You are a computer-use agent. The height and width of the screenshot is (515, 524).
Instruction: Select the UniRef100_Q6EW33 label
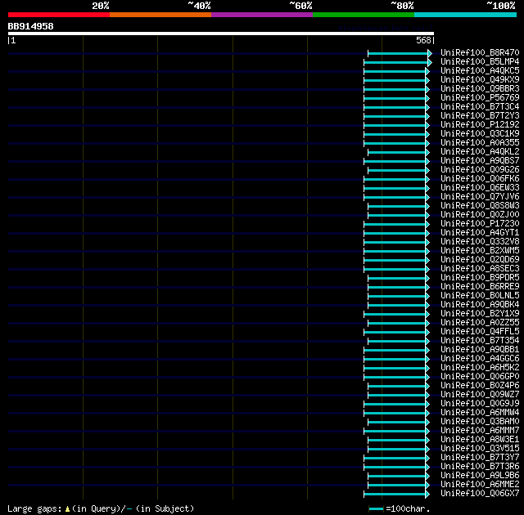tap(480, 188)
